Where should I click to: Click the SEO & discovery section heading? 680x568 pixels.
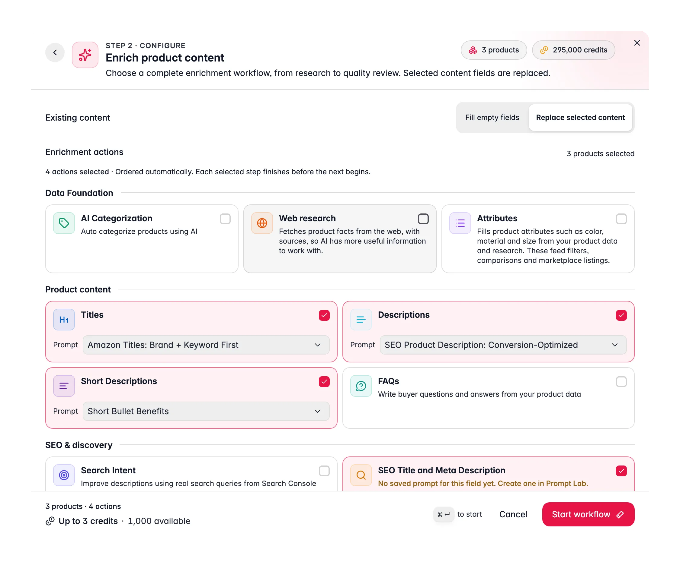click(79, 445)
